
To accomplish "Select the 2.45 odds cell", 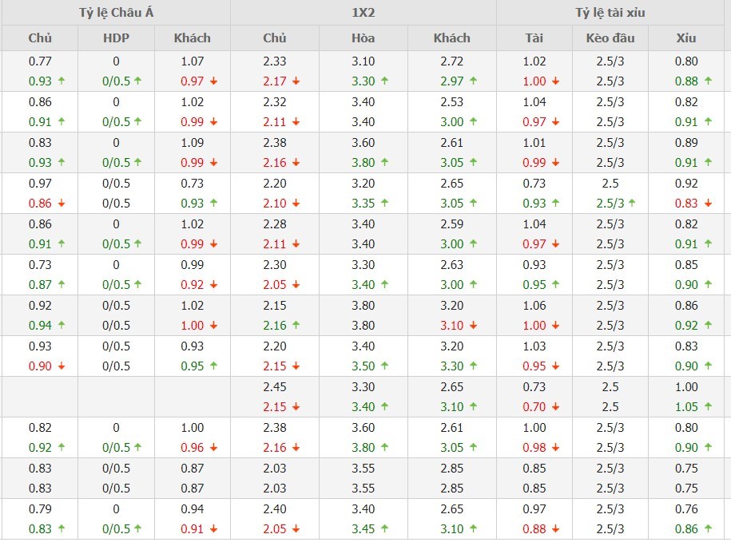I will (275, 387).
